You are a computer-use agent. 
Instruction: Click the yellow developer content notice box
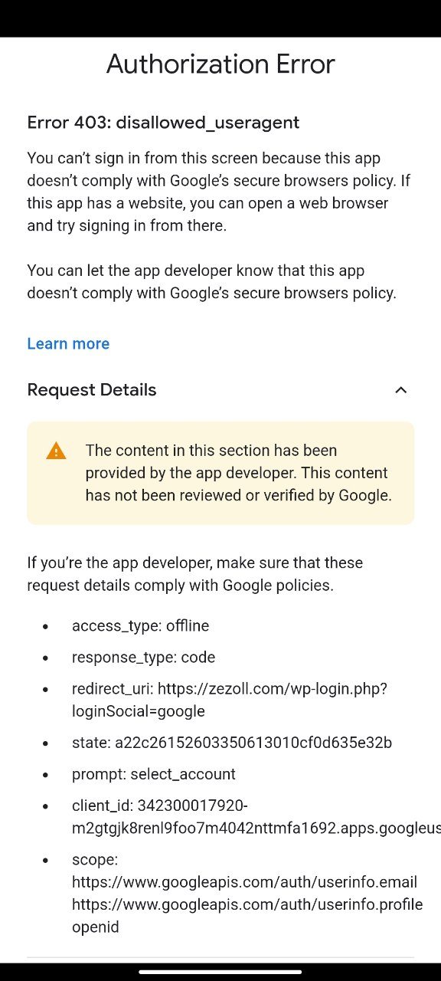(x=220, y=473)
